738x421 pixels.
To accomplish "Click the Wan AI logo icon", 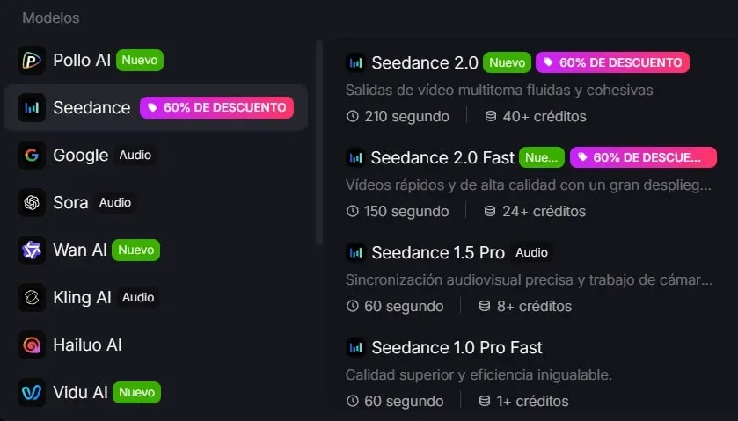I will click(32, 250).
